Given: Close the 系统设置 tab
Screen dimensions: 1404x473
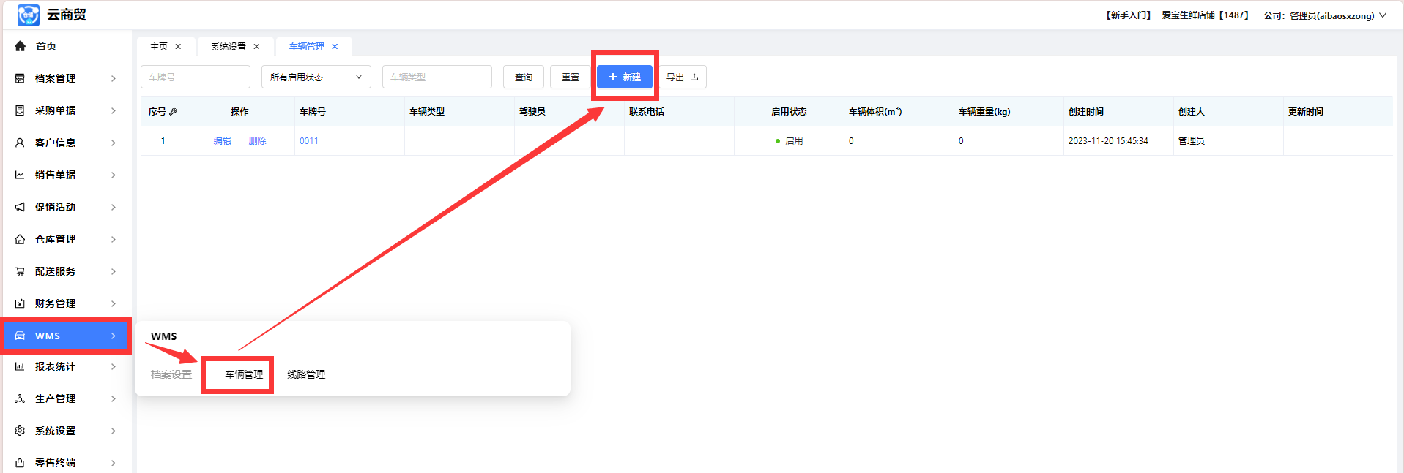Looking at the screenshot, I should (256, 47).
